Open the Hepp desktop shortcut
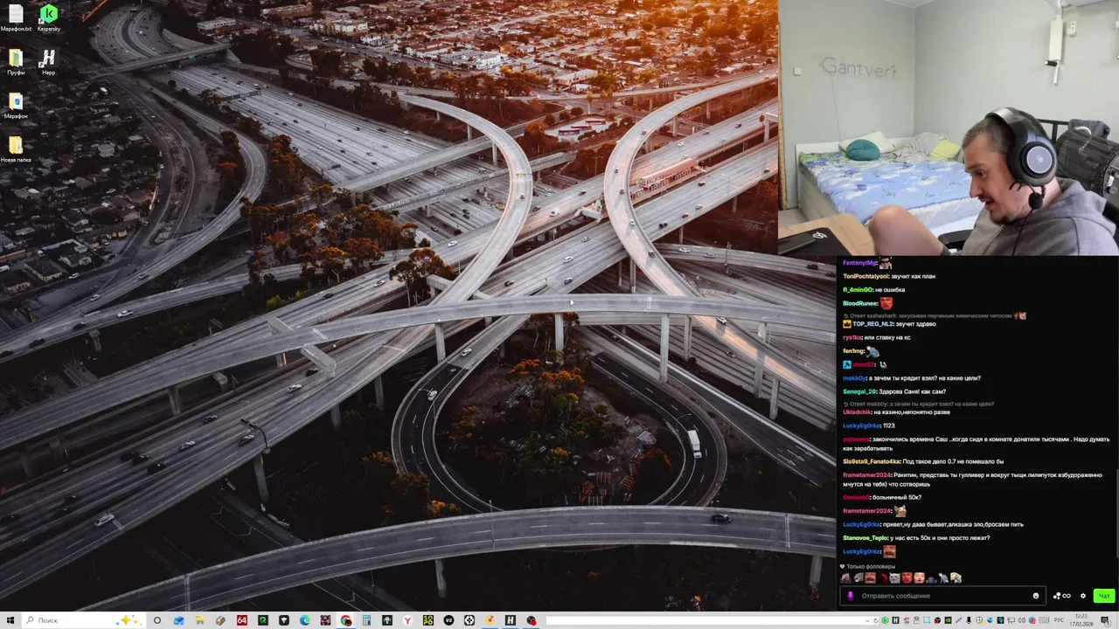 tap(48, 62)
